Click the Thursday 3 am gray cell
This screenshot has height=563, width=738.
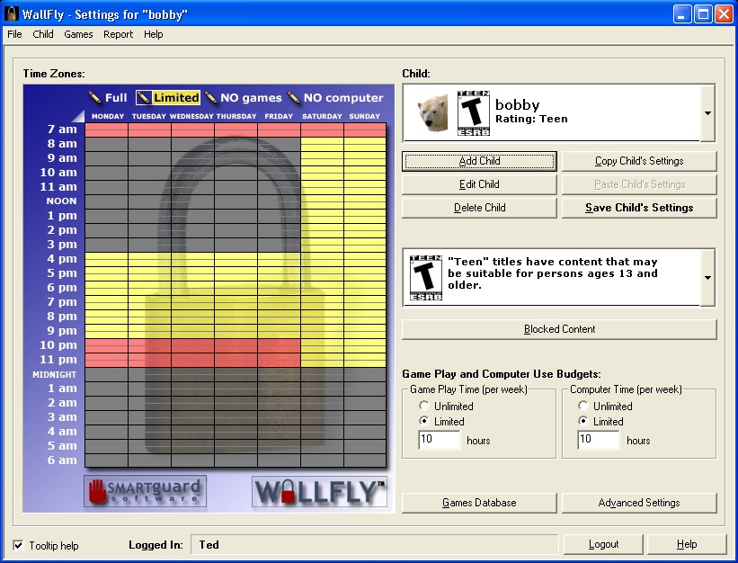pyautogui.click(x=236, y=418)
